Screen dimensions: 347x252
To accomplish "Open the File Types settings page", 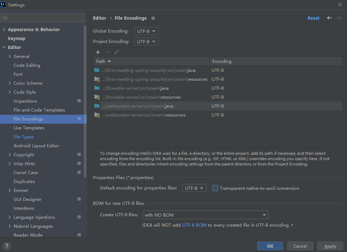I will point(24,137).
